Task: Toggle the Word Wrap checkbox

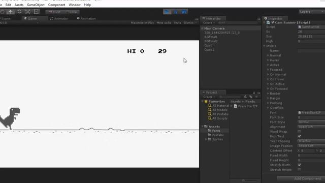Action: click(299, 132)
